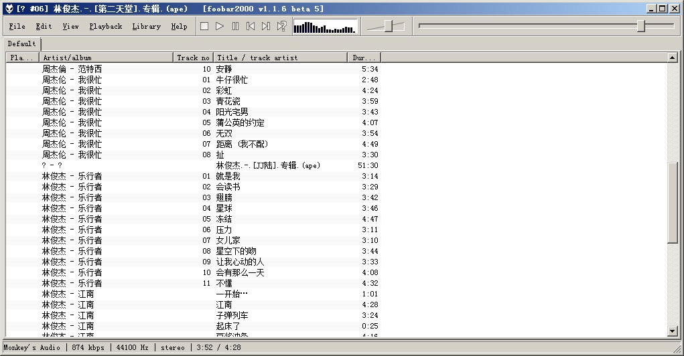Click the ? - ? artist cell
Screen dimensions: 684x356
[52, 165]
